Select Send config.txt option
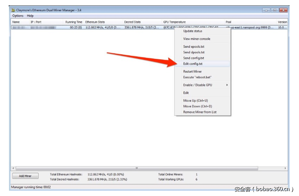Screen dimensions: 299x196 [x=193, y=58]
